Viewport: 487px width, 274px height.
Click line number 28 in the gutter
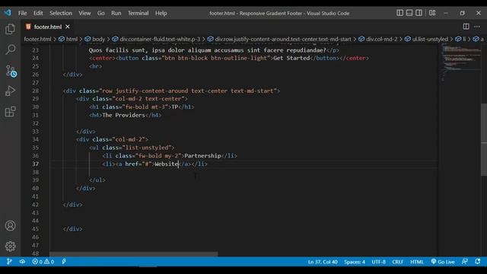pyautogui.click(x=36, y=91)
